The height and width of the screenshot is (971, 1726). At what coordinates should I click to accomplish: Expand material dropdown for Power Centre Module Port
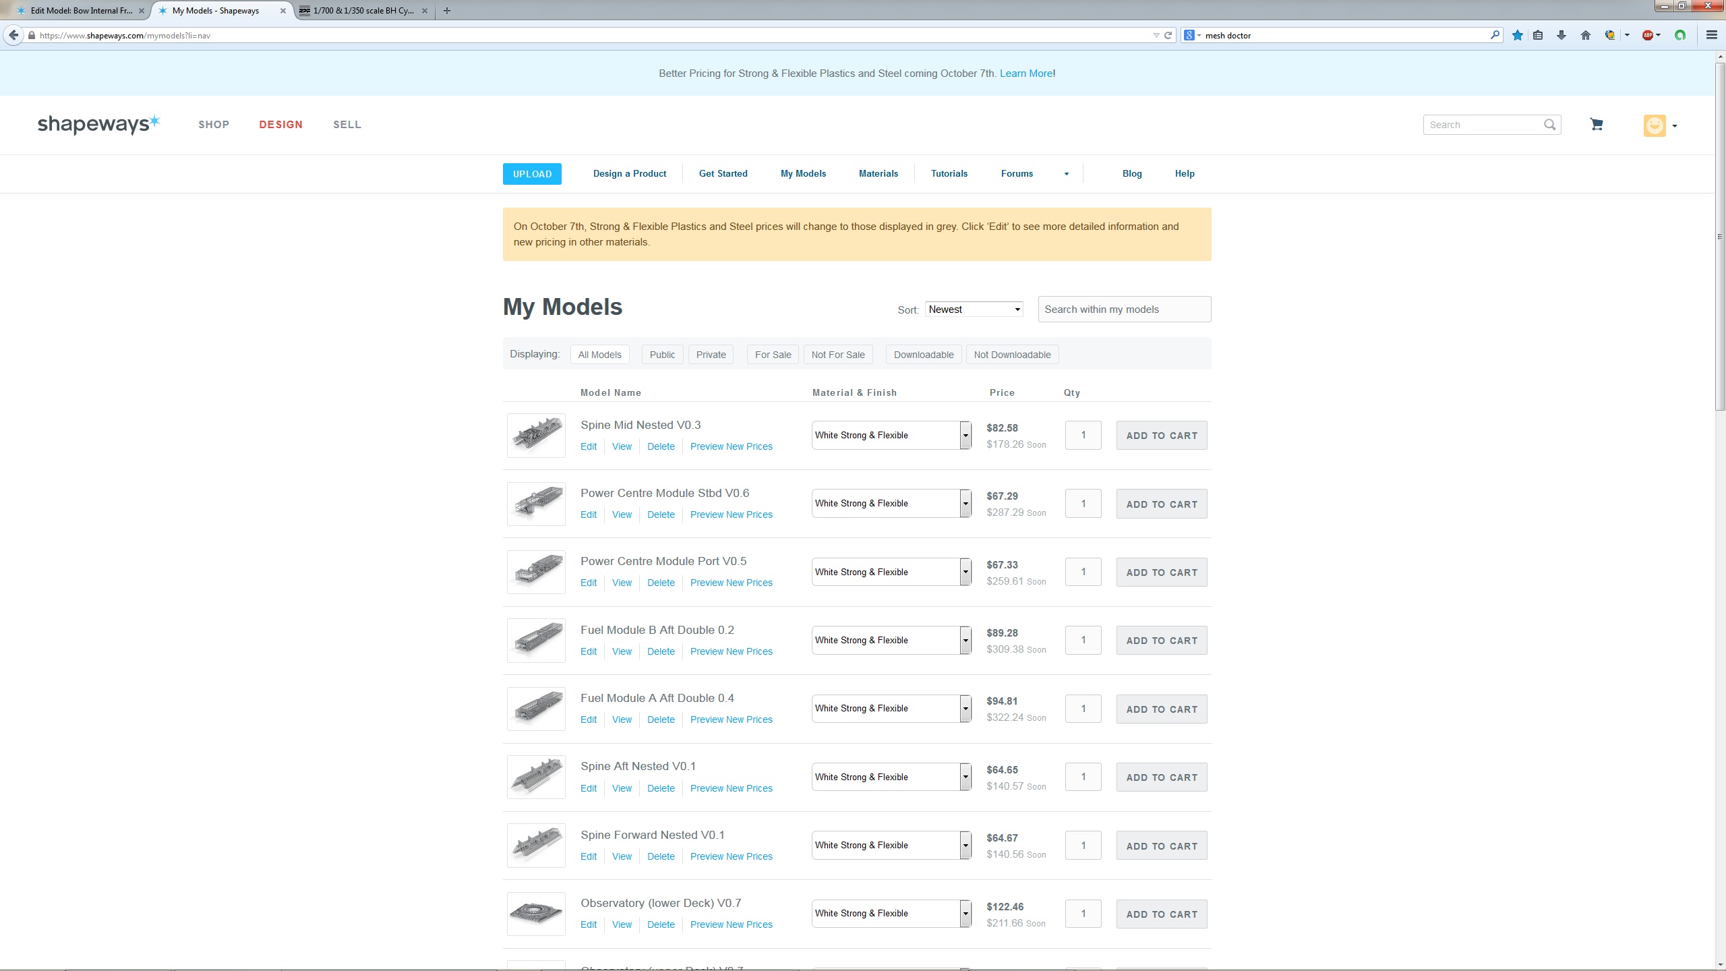coord(965,572)
